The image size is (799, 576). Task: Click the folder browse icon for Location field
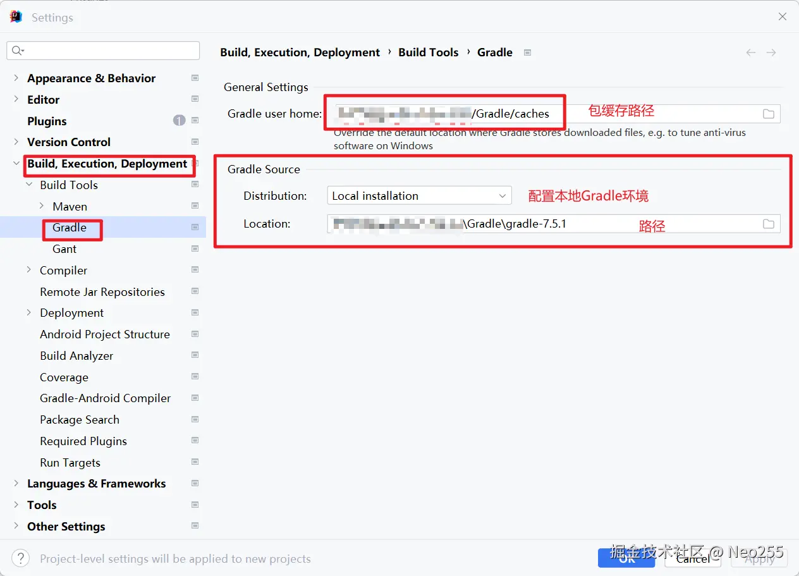point(768,224)
